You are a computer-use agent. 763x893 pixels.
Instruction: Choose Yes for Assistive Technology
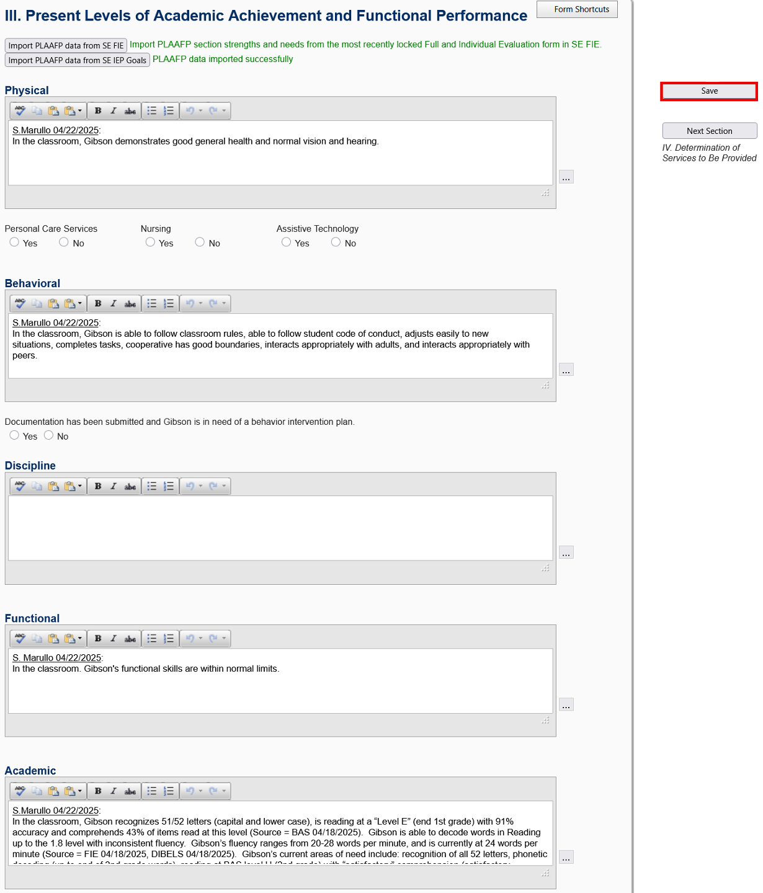point(286,242)
